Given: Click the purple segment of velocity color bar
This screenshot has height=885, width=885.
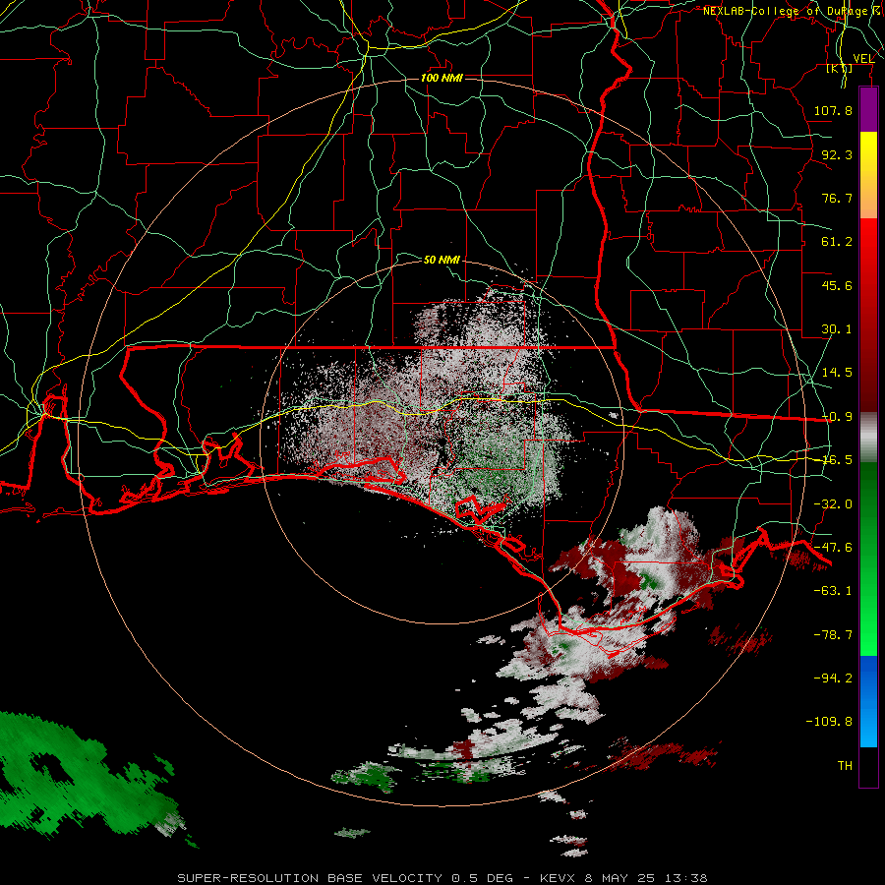Looking at the screenshot, I should point(868,110).
